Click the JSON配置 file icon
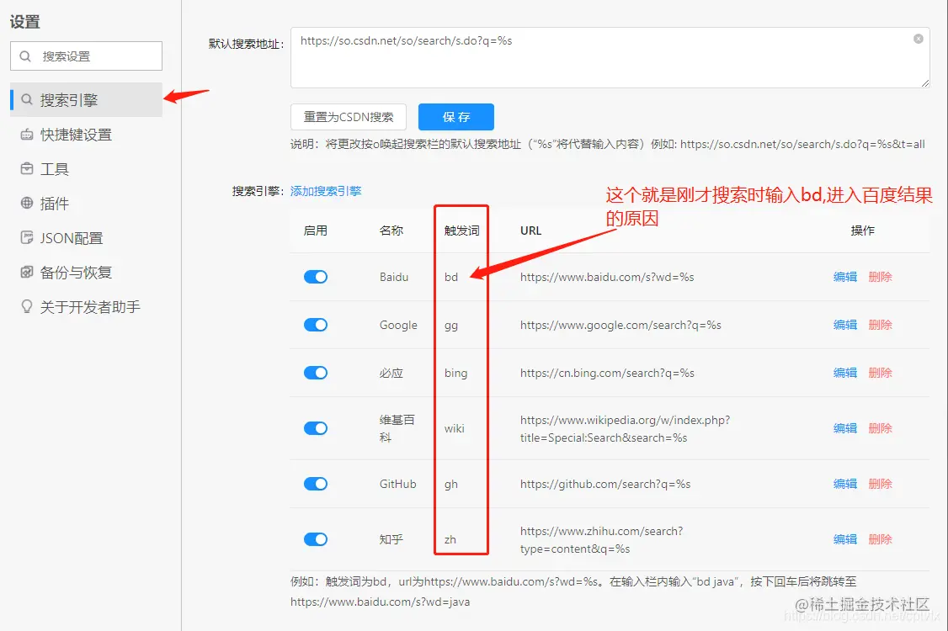Screen dimensions: 948x631 coord(27,237)
